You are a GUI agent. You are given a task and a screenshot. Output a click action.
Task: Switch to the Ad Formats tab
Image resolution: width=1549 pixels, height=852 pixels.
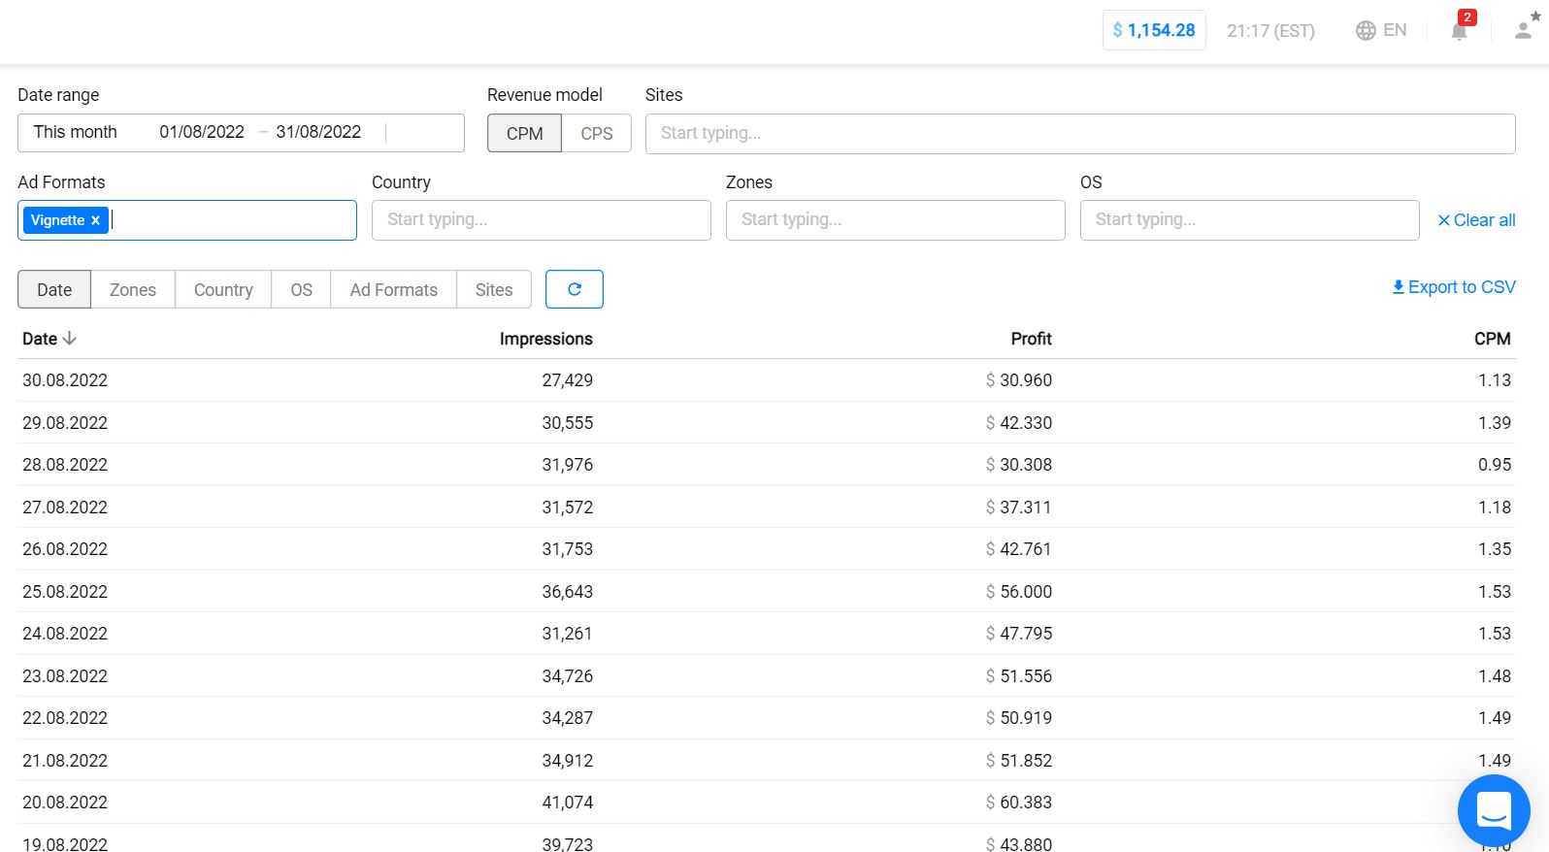coord(393,290)
